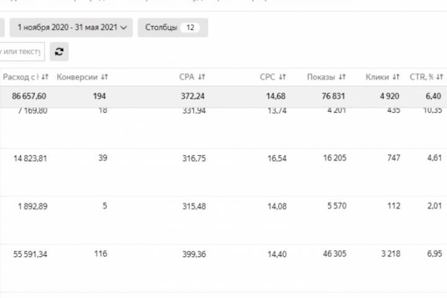The width and height of the screenshot is (447, 298).
Task: Click the chevron on the date range picker
Action: coord(125,27)
